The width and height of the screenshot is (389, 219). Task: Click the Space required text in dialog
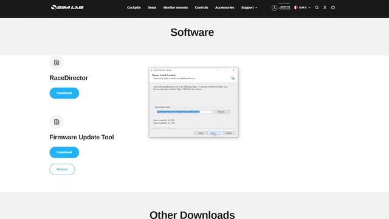click(x=164, y=120)
